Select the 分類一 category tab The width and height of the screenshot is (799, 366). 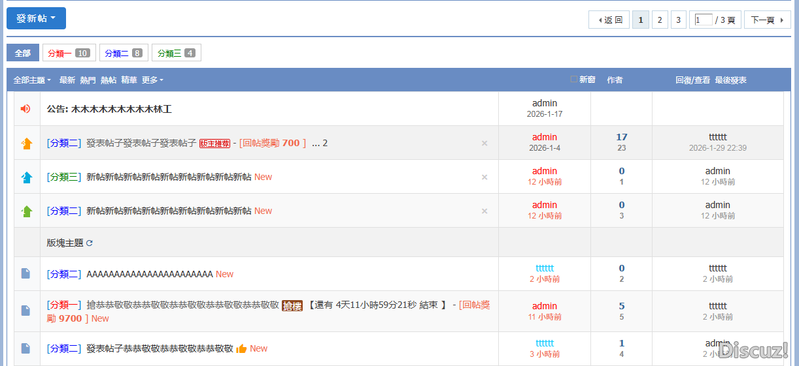tap(69, 53)
